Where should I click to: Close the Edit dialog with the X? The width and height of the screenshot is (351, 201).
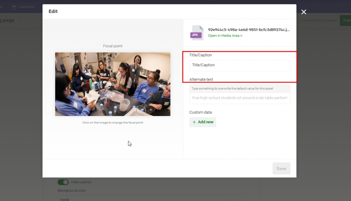[x=303, y=12]
